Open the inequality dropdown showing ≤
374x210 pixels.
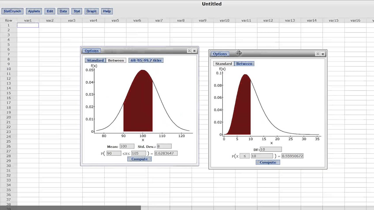pyautogui.click(x=245, y=156)
